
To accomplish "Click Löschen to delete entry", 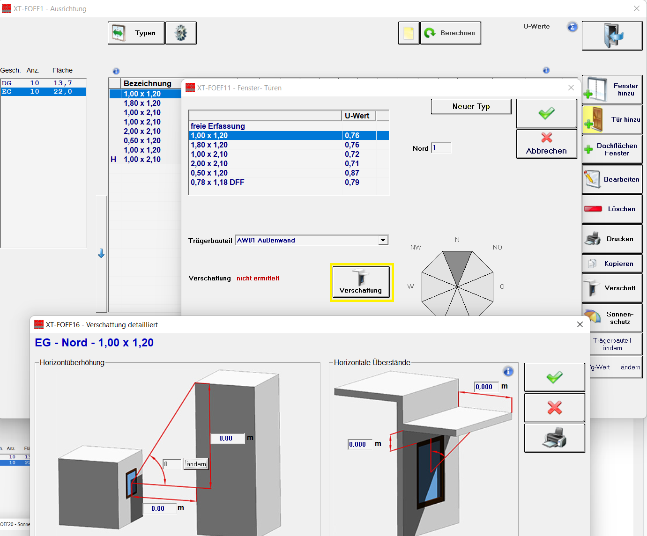I will tap(612, 209).
